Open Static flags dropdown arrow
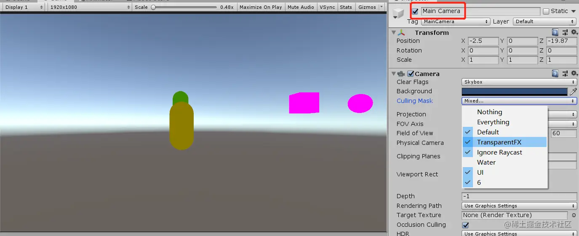 pyautogui.click(x=573, y=11)
